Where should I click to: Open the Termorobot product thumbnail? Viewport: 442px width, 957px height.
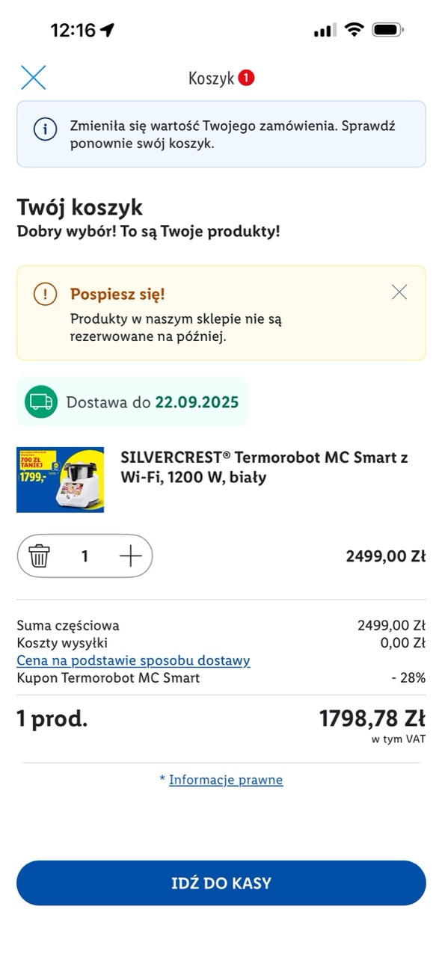tap(61, 480)
